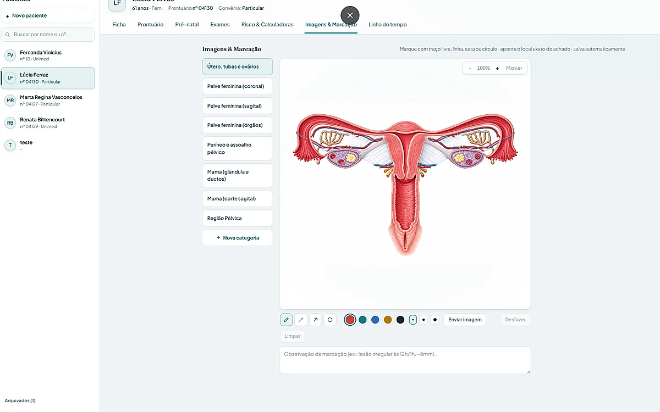This screenshot has height=412, width=660.
Task: Pick the orange marking color
Action: [x=388, y=320]
